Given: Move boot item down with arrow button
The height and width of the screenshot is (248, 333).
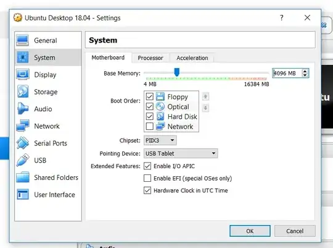Looking at the screenshot, I should point(205,108).
